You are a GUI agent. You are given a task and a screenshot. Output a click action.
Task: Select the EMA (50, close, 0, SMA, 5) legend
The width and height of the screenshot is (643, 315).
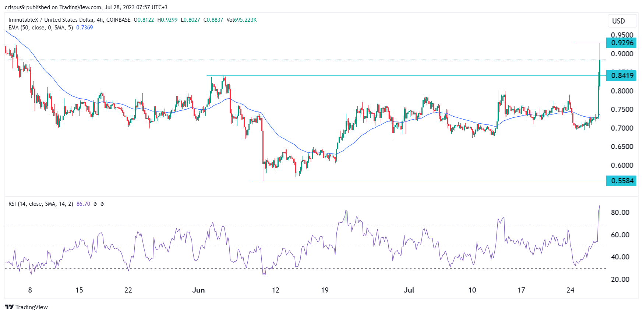(x=40, y=28)
